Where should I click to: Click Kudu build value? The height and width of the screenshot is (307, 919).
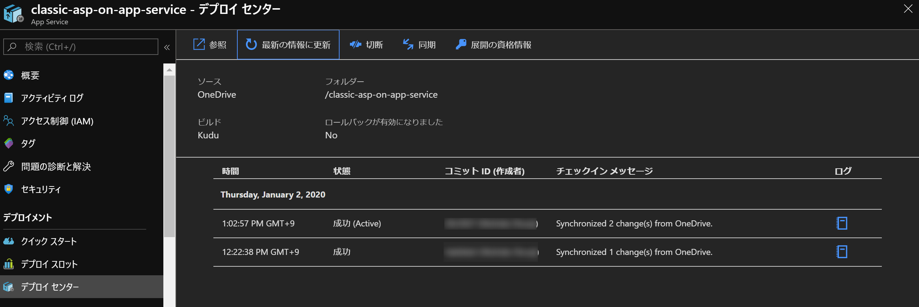[208, 135]
